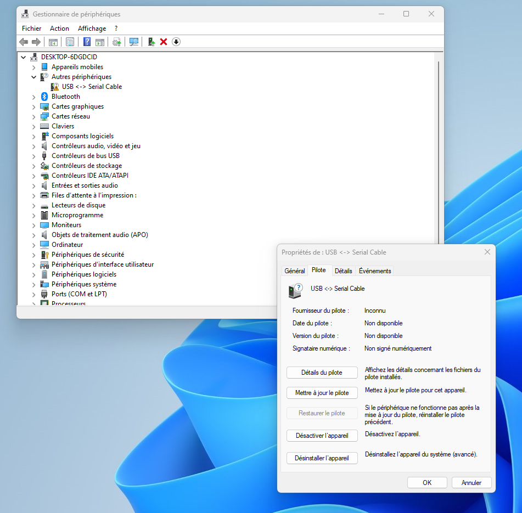
Task: Switch to the Détails tab
Action: (343, 271)
